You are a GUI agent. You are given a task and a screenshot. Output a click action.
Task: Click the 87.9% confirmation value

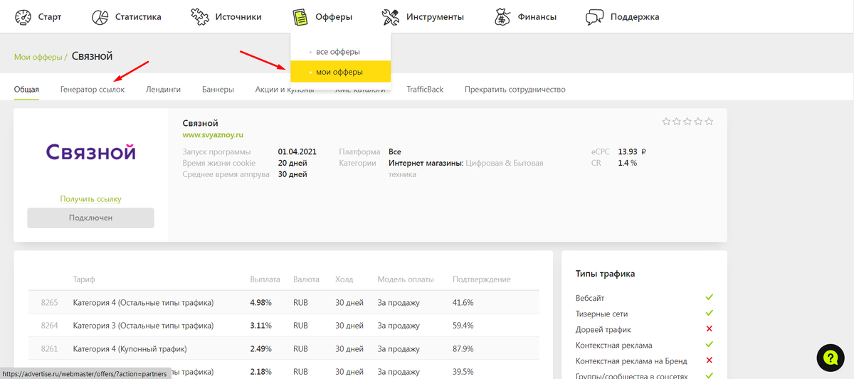click(x=463, y=348)
